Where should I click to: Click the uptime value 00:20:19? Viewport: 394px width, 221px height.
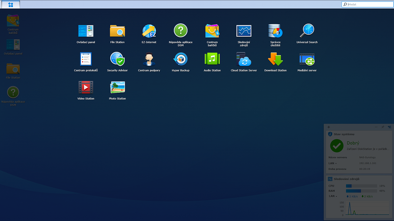365,169
